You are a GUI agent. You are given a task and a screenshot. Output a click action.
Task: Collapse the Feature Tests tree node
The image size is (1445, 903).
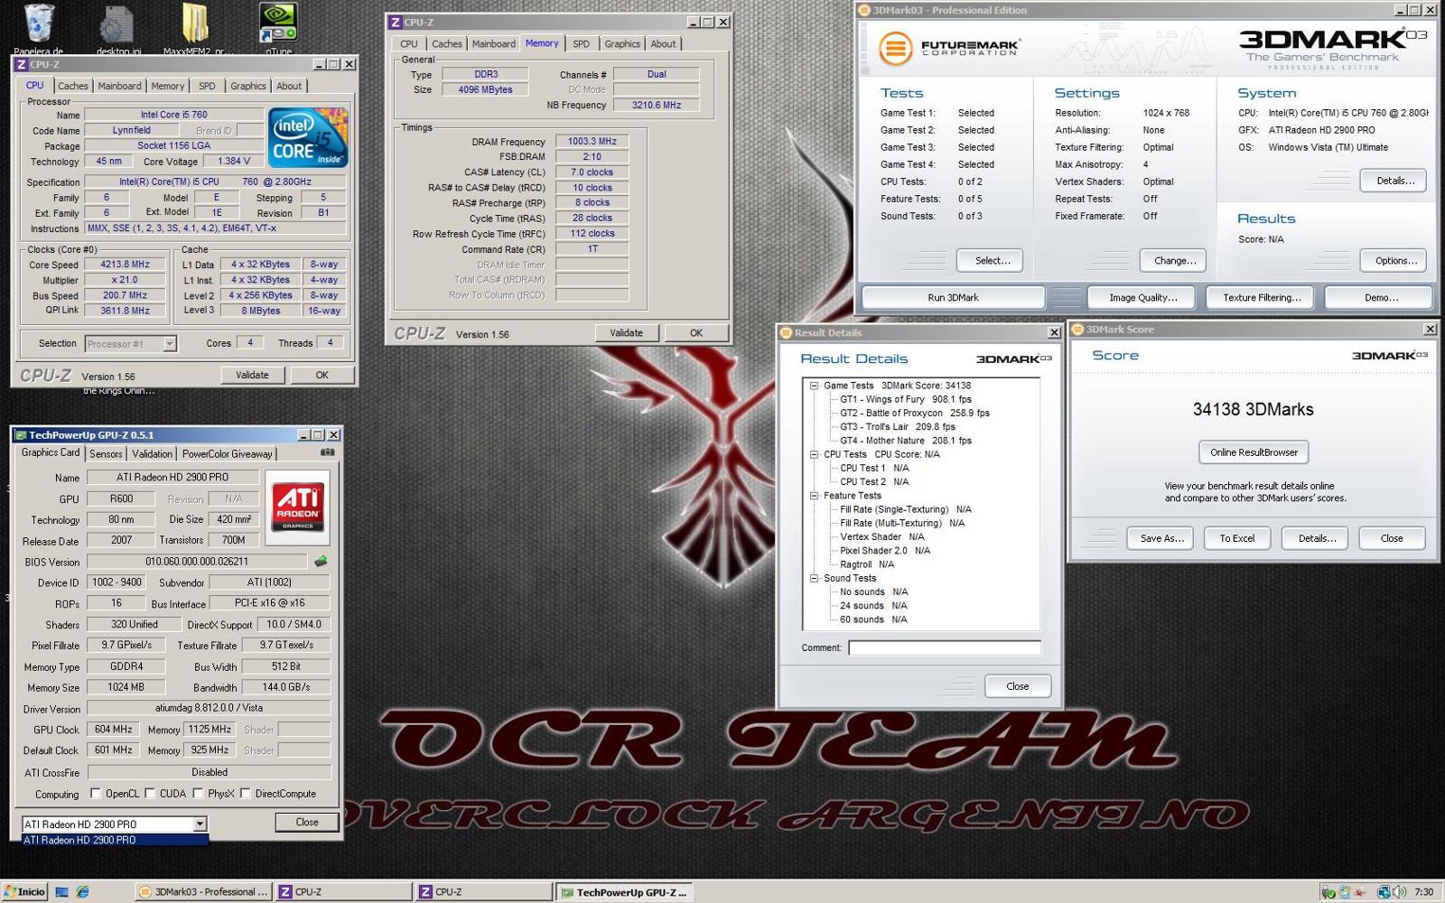(814, 496)
